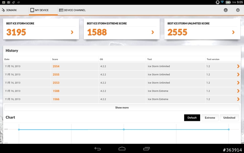This screenshot has height=153, width=244.
Task: Expand Best Ice Storm Extreme Score arrow
Action: 152,32
